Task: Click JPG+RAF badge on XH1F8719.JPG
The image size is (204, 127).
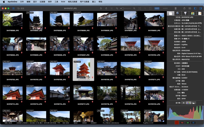Action: [124, 86]
